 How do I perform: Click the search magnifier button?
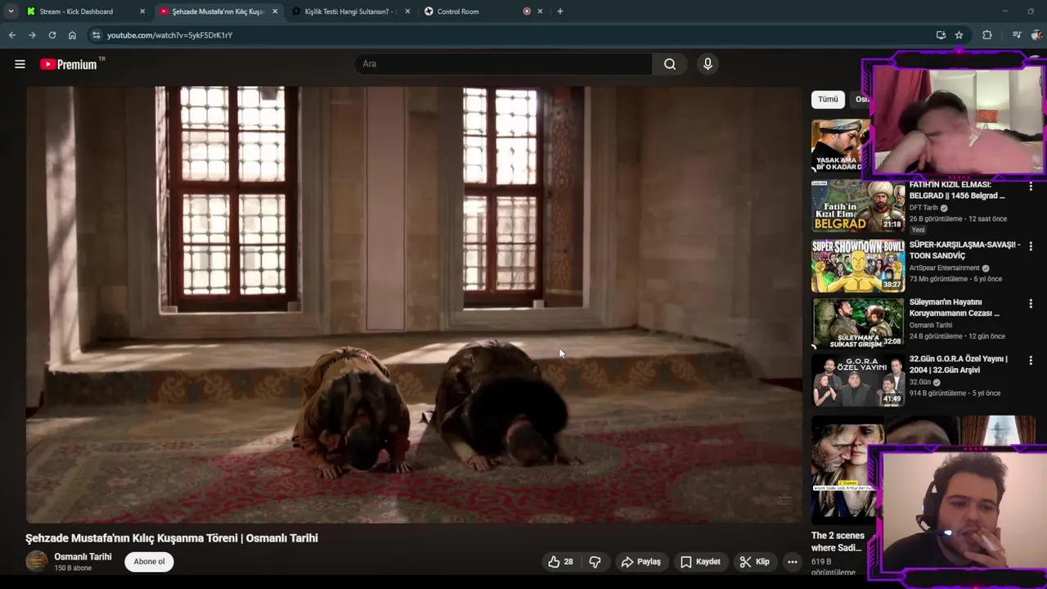670,64
